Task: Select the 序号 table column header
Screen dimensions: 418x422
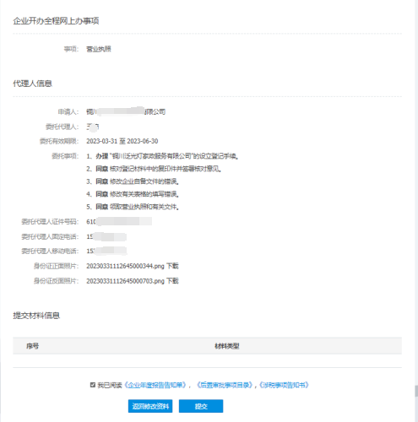Action: tap(33, 346)
